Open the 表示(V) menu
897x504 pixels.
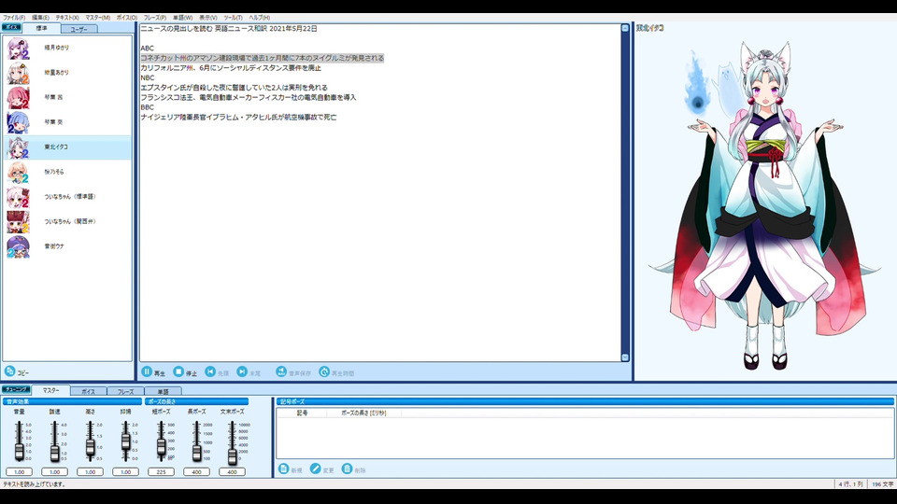tap(208, 18)
